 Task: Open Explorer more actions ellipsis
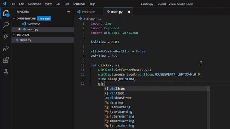[x=68, y=12]
